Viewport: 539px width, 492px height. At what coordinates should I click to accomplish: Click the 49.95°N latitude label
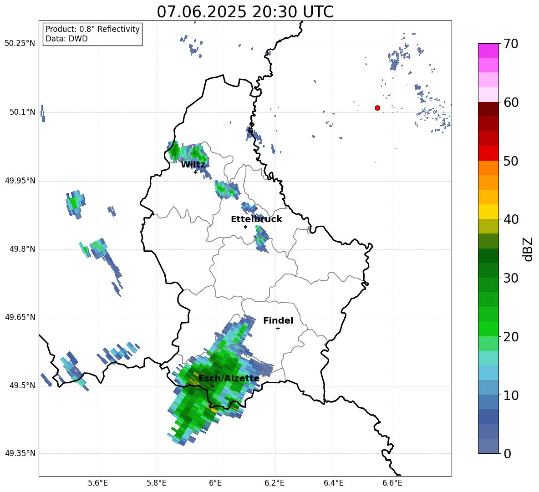(20, 181)
